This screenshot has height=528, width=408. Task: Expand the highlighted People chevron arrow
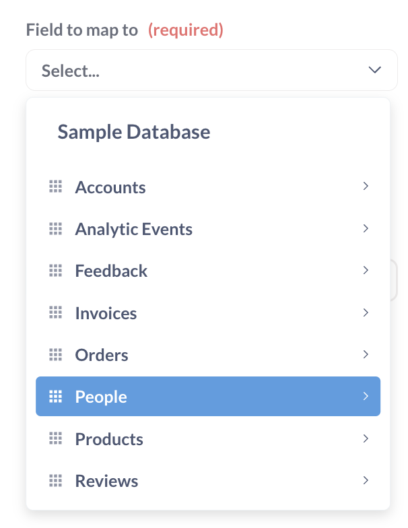366,396
